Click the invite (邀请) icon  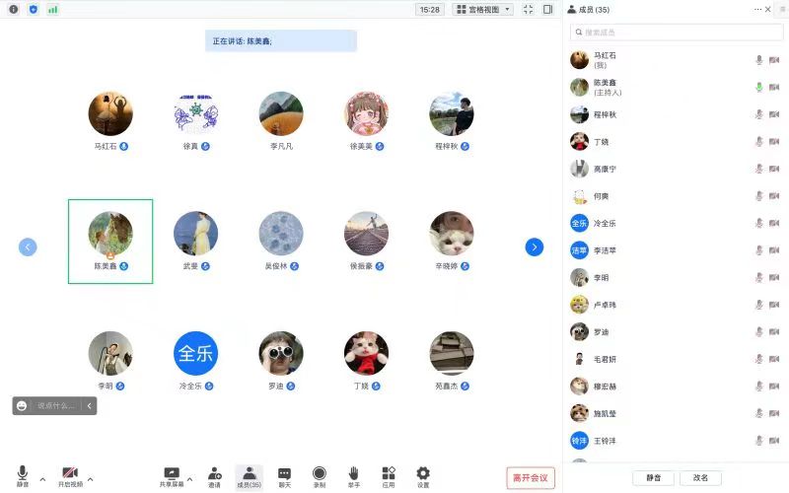click(x=214, y=474)
